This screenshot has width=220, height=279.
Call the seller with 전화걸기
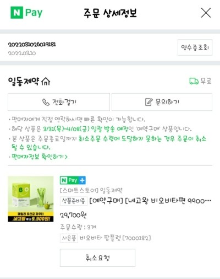pyautogui.click(x=59, y=102)
